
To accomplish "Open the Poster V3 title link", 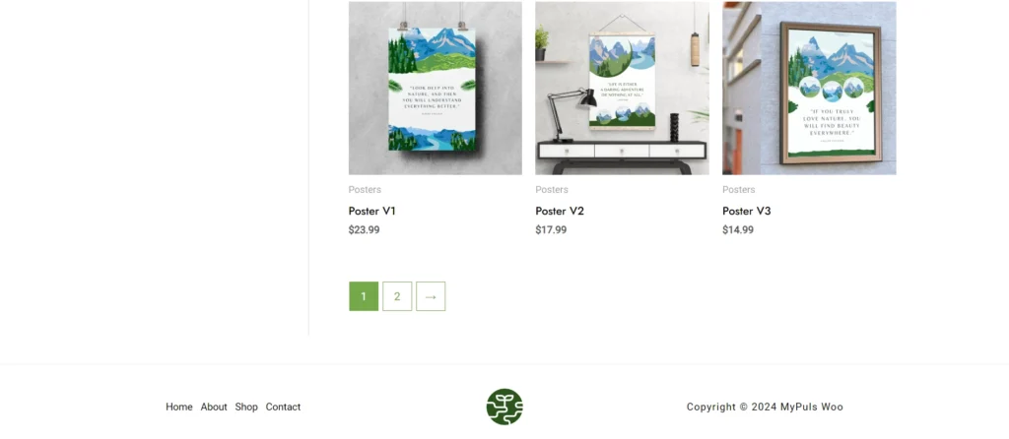I will click(x=747, y=211).
